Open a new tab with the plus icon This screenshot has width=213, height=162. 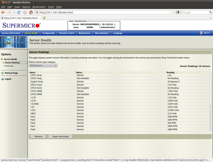[x=44, y=18]
